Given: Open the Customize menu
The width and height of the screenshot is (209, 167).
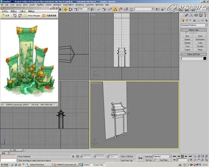Looking at the screenshot, I should 90,5.
